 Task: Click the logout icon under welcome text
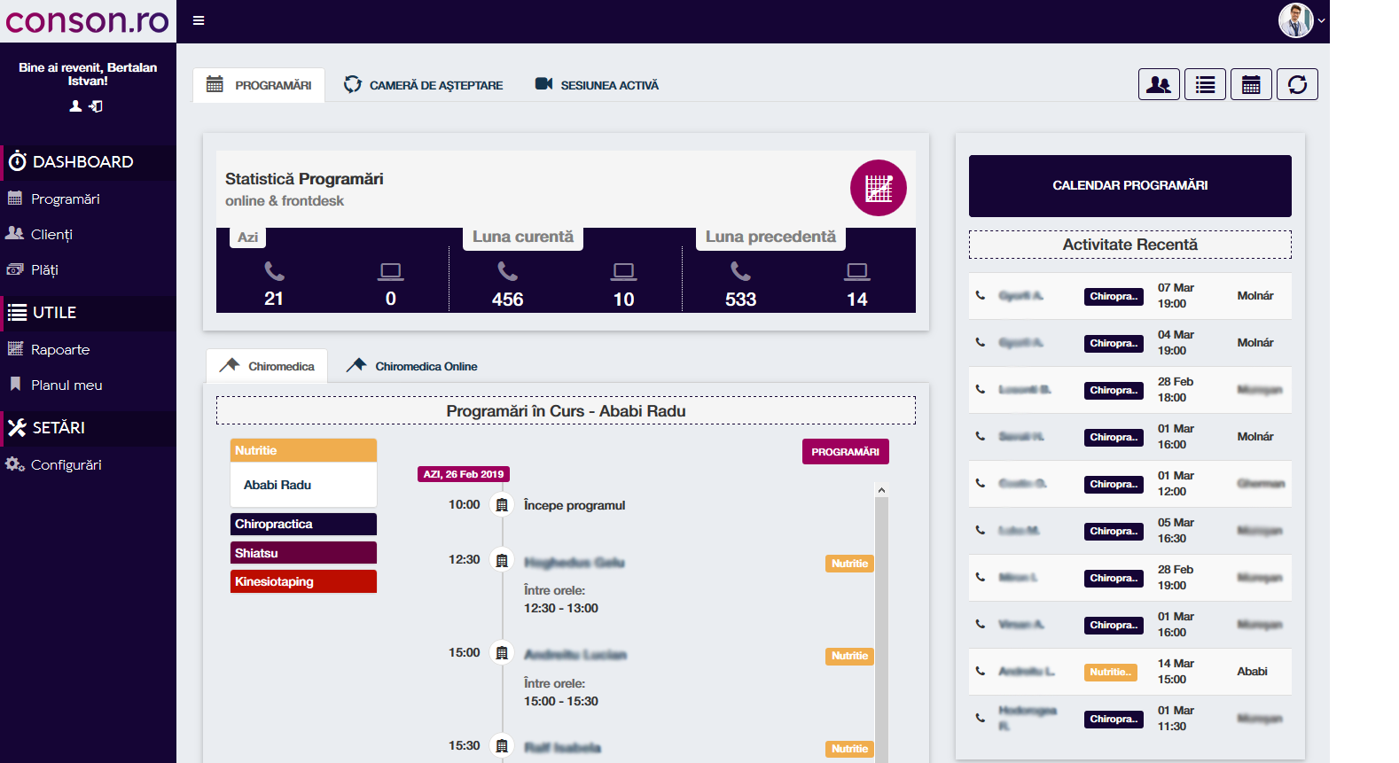[96, 106]
